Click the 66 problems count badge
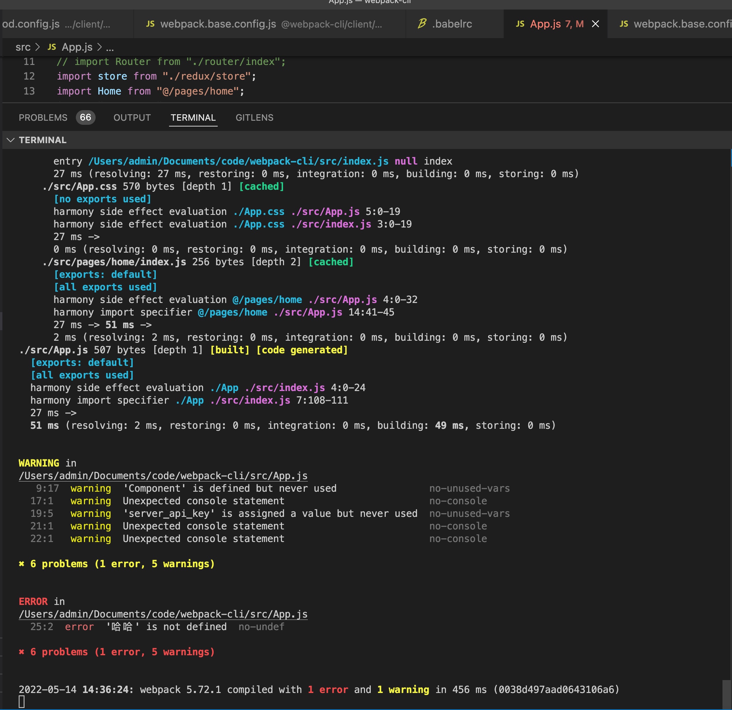732x710 pixels. (x=85, y=118)
